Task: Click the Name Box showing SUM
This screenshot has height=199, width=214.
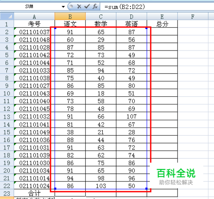Action: coord(29,6)
